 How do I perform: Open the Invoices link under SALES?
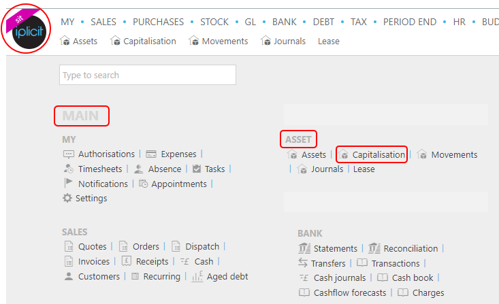[x=94, y=262]
